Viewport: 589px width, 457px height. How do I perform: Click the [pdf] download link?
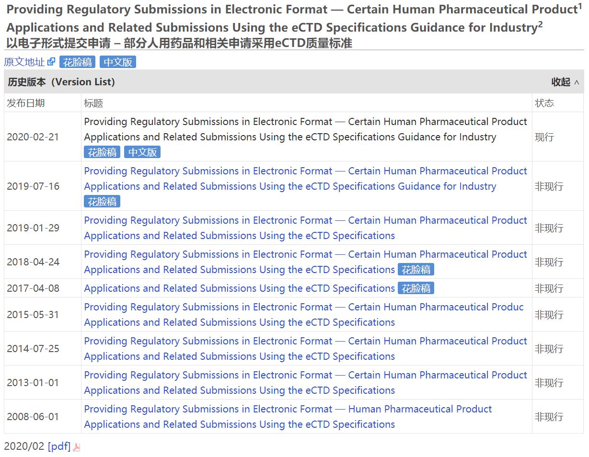[59, 446]
